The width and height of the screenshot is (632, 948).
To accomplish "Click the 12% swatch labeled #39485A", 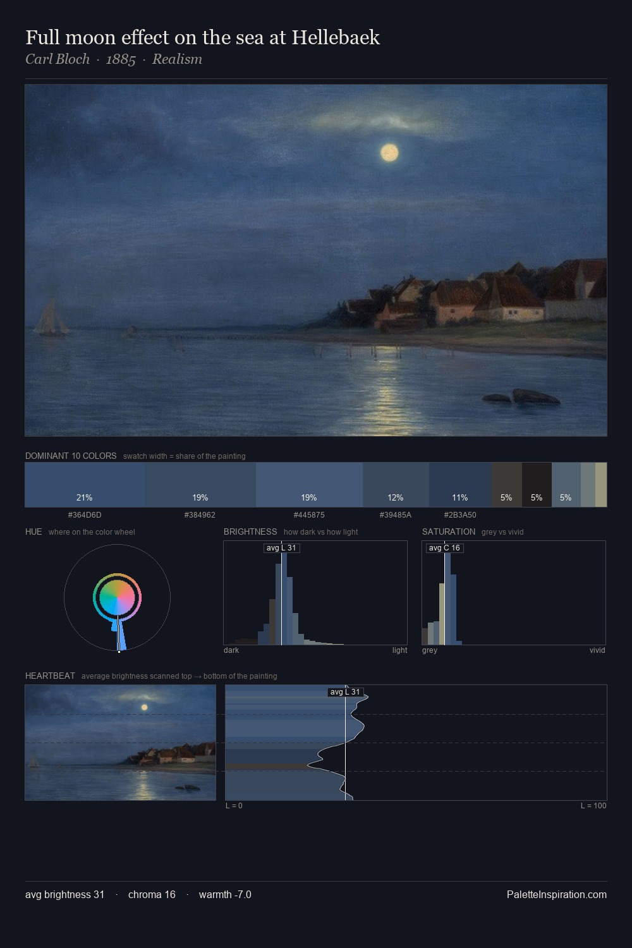I will 396,485.
